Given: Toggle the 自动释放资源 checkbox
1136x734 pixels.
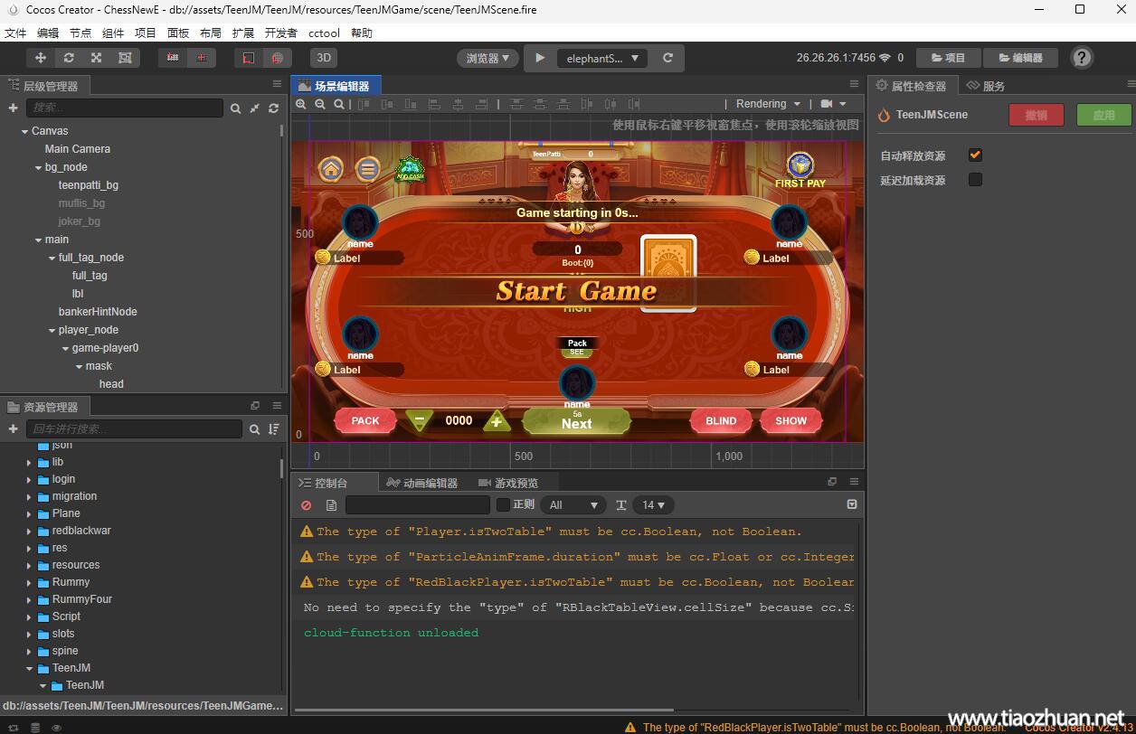Looking at the screenshot, I should (974, 155).
